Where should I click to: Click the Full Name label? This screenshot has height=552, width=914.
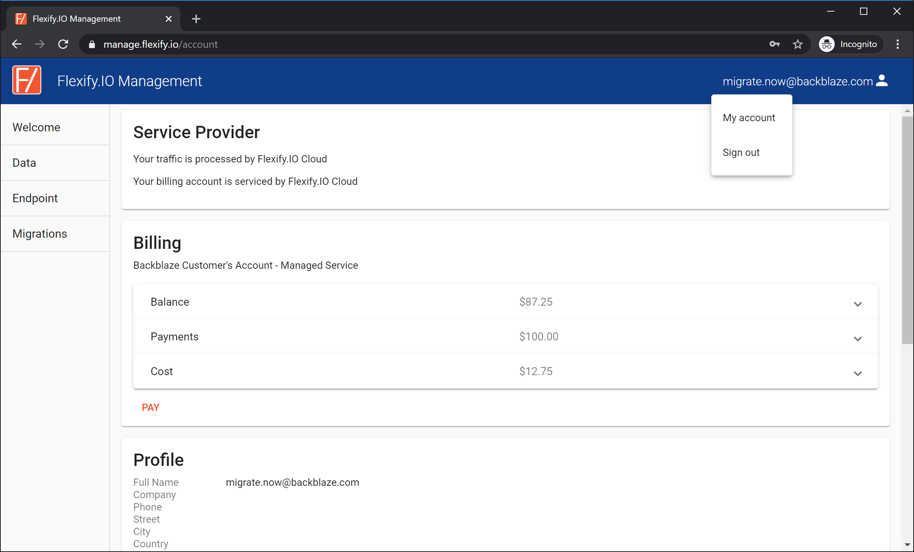(156, 482)
